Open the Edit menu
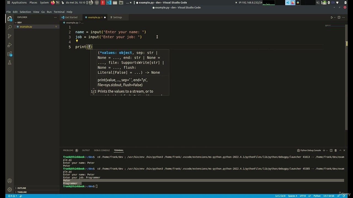Image resolution: width=353 pixels, height=198 pixels. tap(15, 12)
